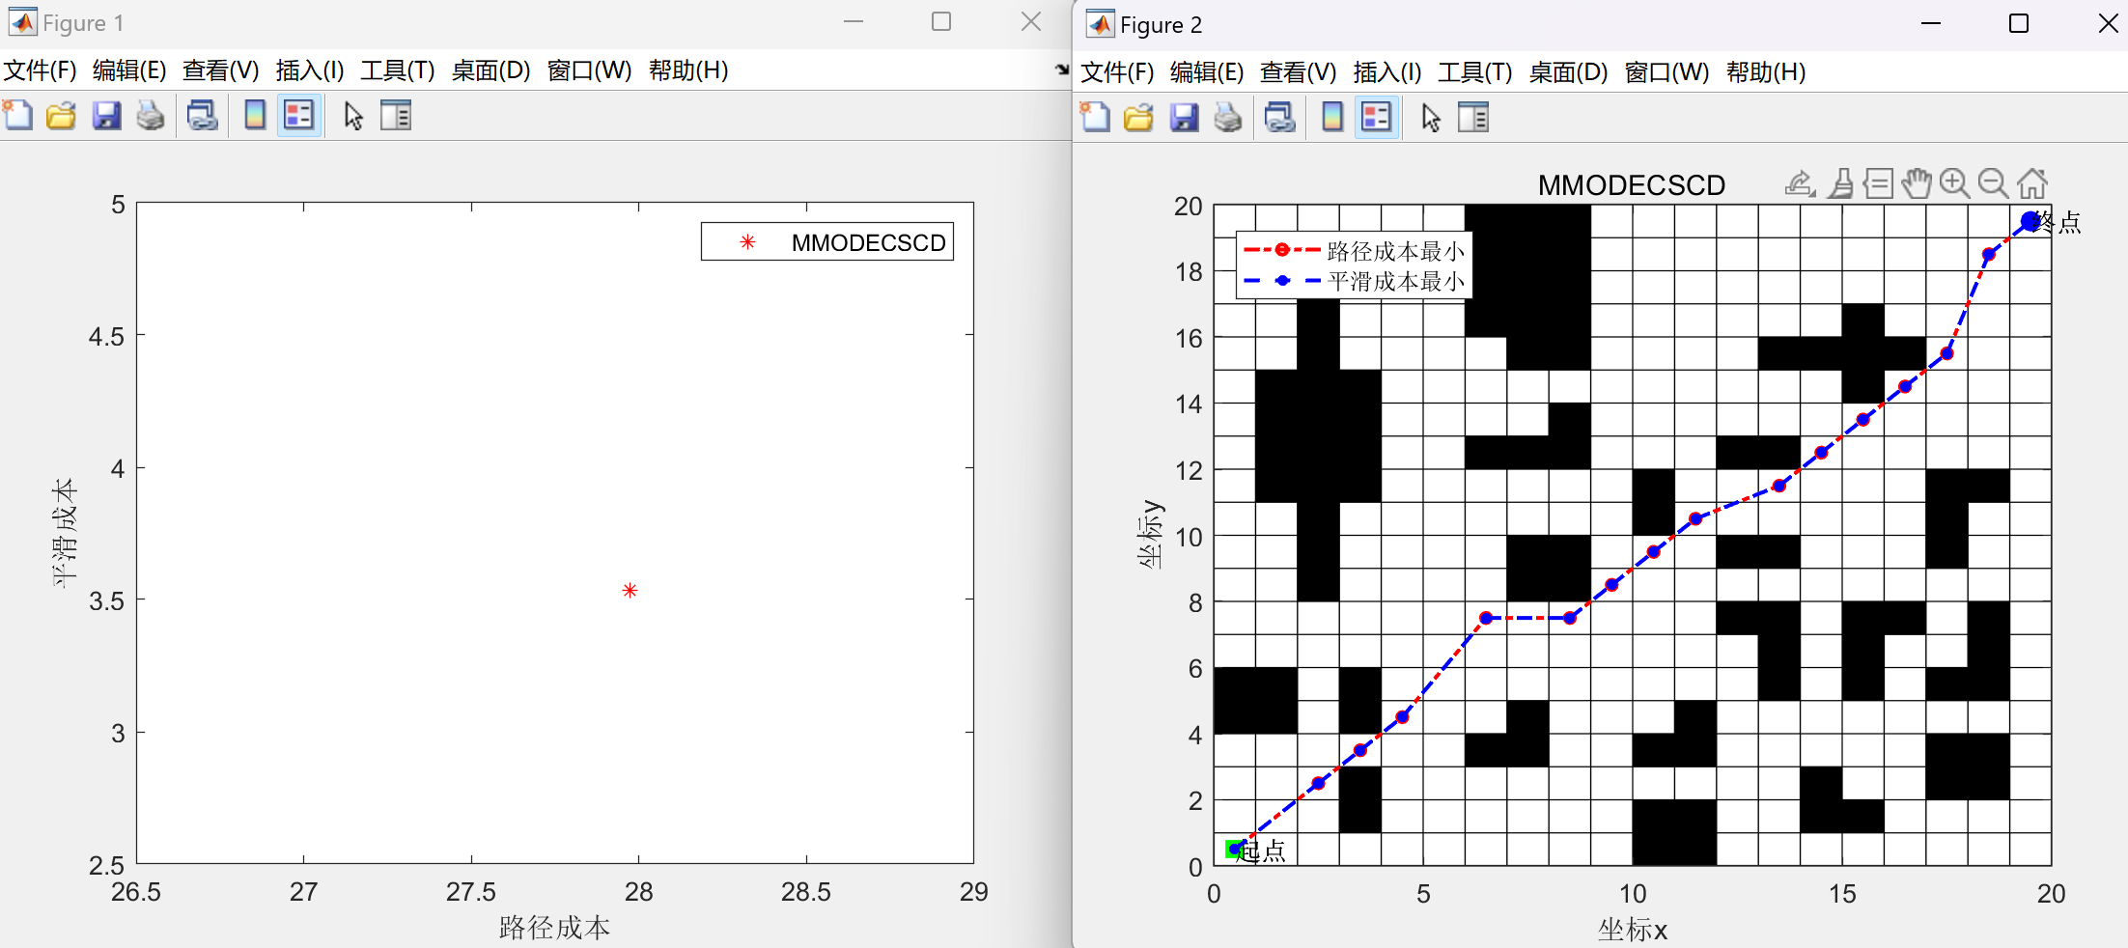Screen dimensions: 2128x948
Task: Toggle Insert Colorbar in Figure 2 toolbar
Action: click(1331, 118)
